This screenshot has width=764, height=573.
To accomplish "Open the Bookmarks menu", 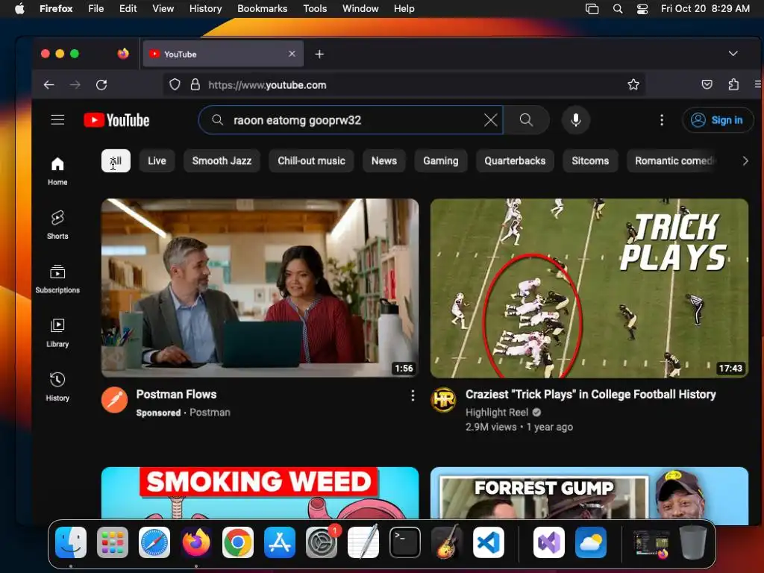I will 262,9.
